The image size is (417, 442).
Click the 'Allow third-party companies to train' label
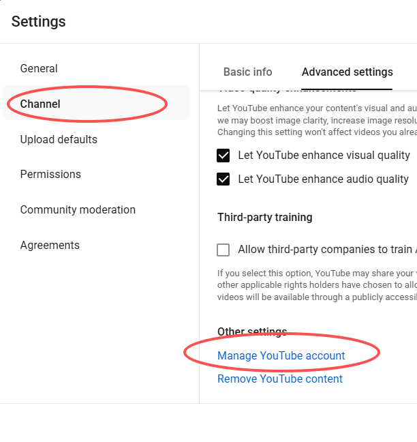(x=325, y=250)
